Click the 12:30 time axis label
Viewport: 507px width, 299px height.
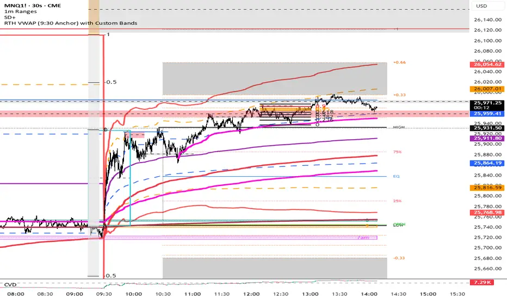[x=281, y=294]
